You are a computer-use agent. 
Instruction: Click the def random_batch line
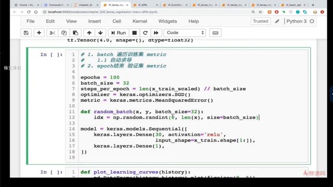(x=142, y=112)
